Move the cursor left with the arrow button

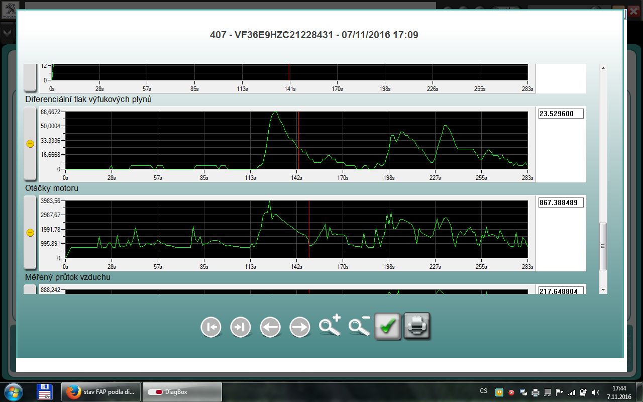pyautogui.click(x=270, y=327)
